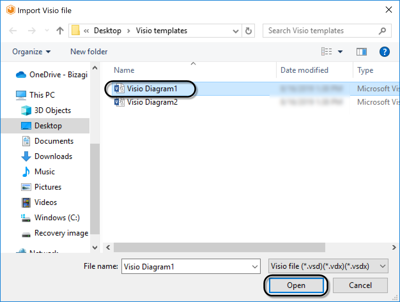Select Desktop in the navigation pane

pyautogui.click(x=45, y=126)
